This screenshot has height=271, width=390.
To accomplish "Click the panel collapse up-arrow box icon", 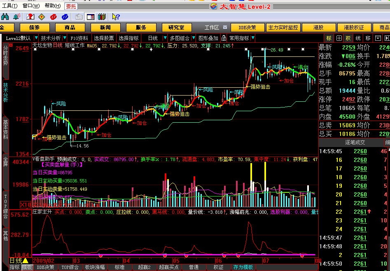I will (378, 38).
